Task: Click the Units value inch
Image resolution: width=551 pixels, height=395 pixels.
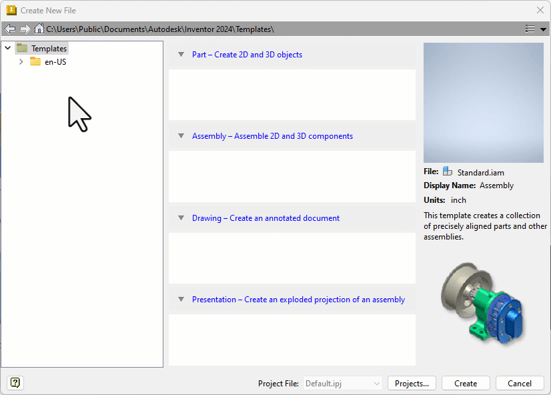Action: pyautogui.click(x=458, y=200)
